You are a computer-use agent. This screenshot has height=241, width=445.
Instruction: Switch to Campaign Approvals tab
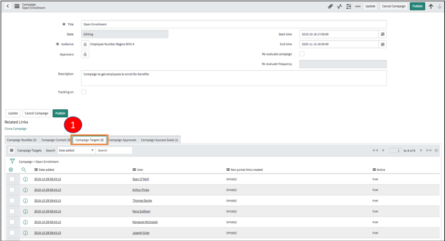point(123,140)
